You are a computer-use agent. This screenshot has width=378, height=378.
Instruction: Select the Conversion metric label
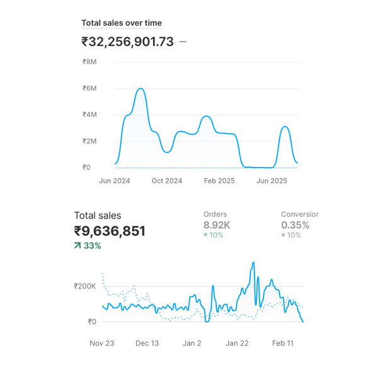[x=299, y=214]
